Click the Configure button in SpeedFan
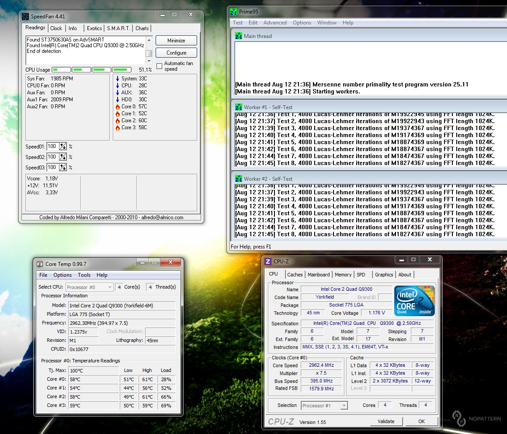507x434 pixels. [176, 53]
